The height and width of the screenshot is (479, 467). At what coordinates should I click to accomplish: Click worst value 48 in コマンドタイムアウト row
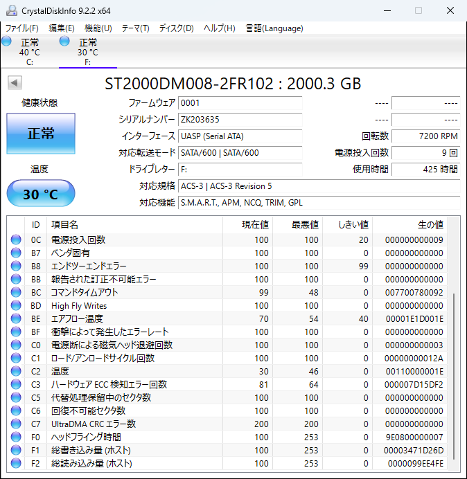(x=313, y=292)
